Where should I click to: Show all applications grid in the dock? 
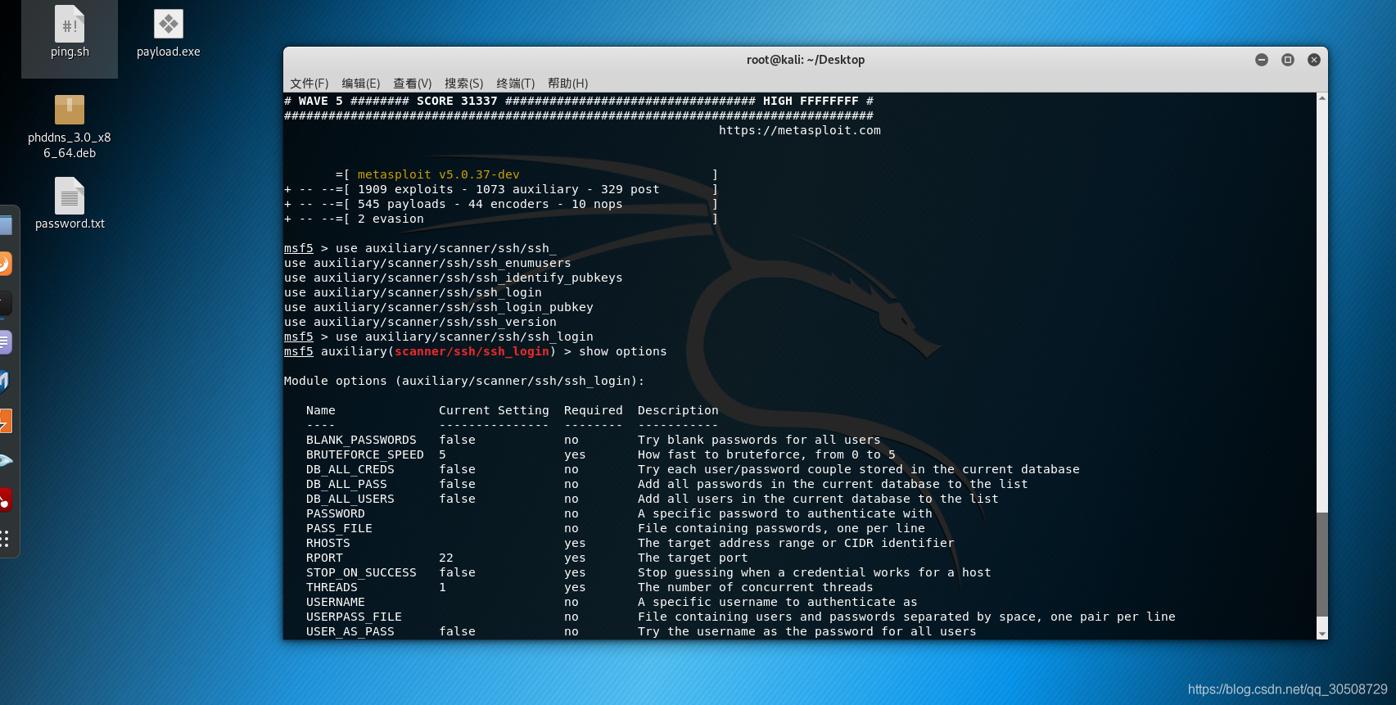pos(4,539)
